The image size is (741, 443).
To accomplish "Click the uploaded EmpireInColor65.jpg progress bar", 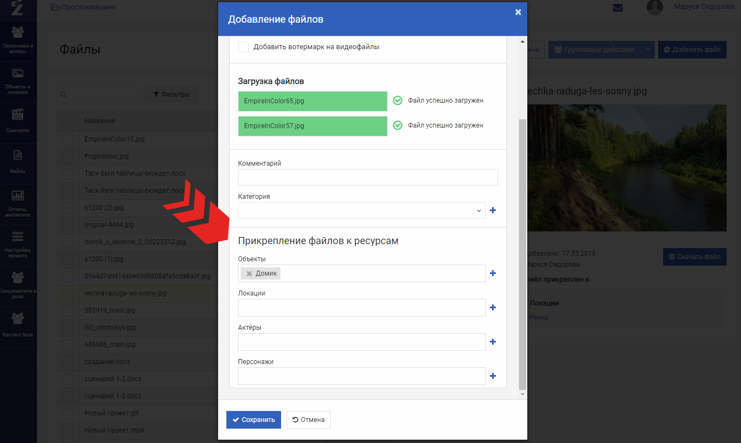I will click(313, 101).
